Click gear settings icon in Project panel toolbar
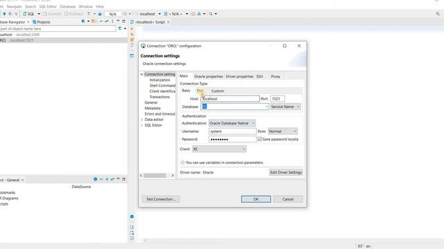444x249 pixels. point(96,179)
